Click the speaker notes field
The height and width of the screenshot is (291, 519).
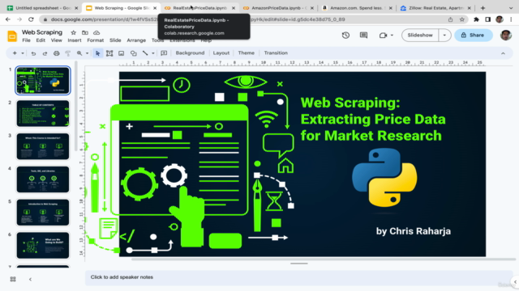click(x=298, y=277)
